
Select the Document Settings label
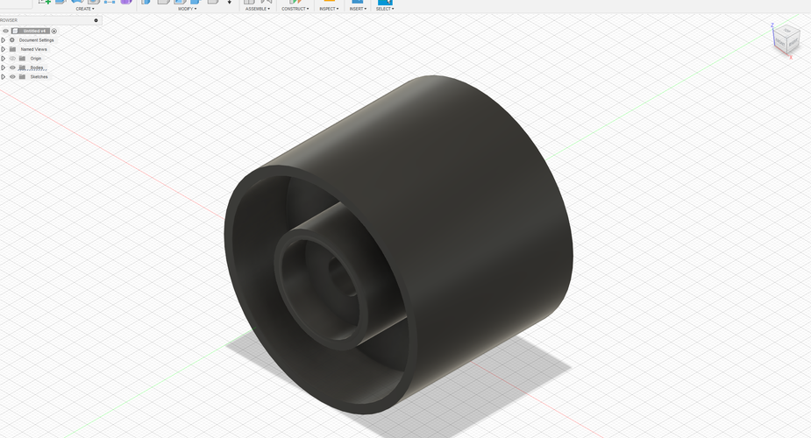click(x=36, y=40)
